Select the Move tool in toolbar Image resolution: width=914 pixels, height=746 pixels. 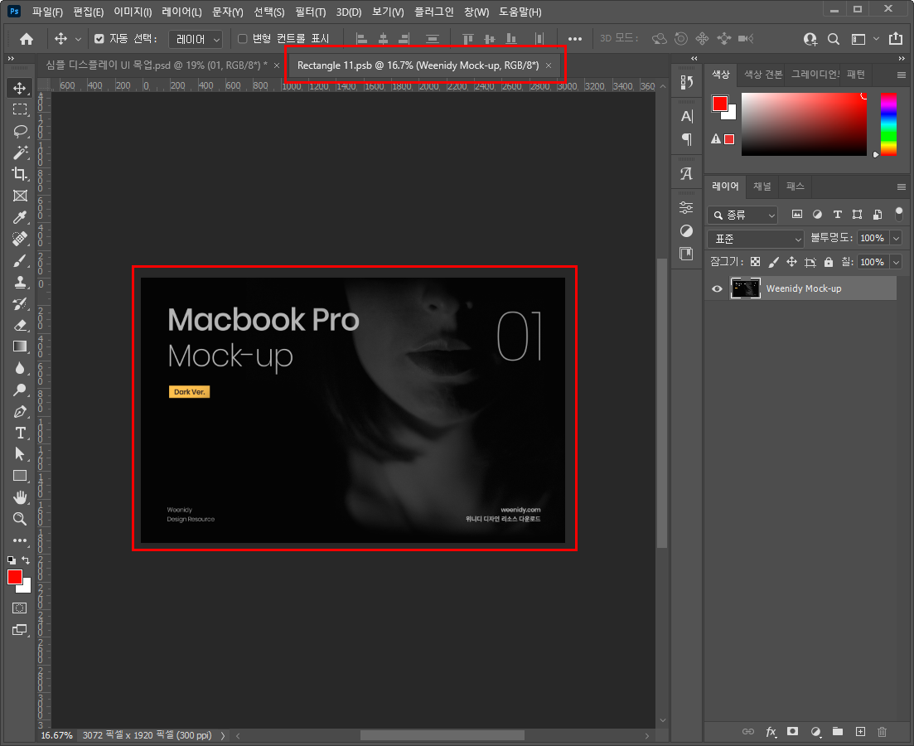point(20,88)
